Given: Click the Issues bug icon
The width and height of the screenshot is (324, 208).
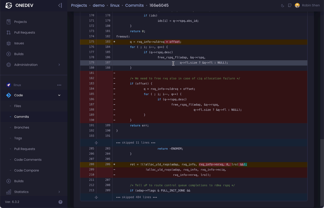Looking at the screenshot, I should 8,43.
